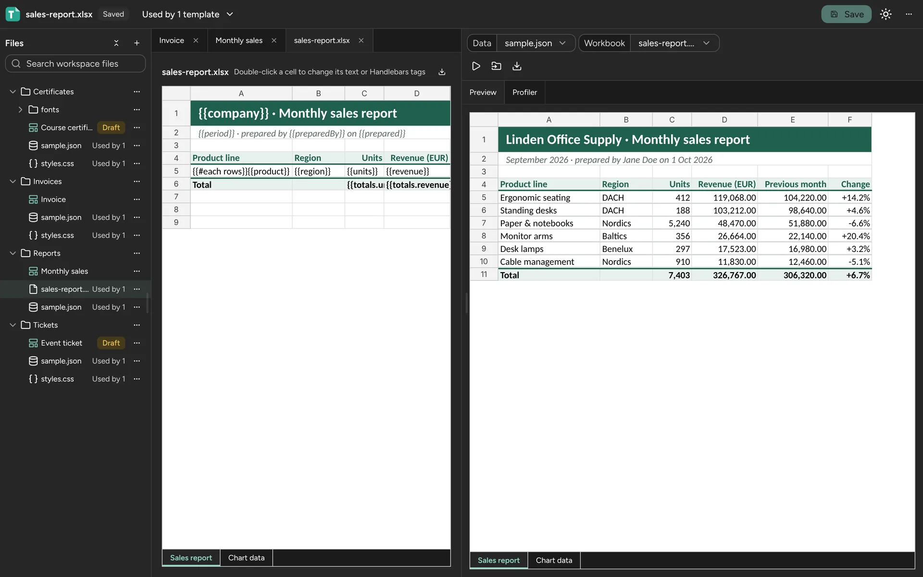This screenshot has height=577, width=923.
Task: Select column A header in the editor
Action: point(241,93)
